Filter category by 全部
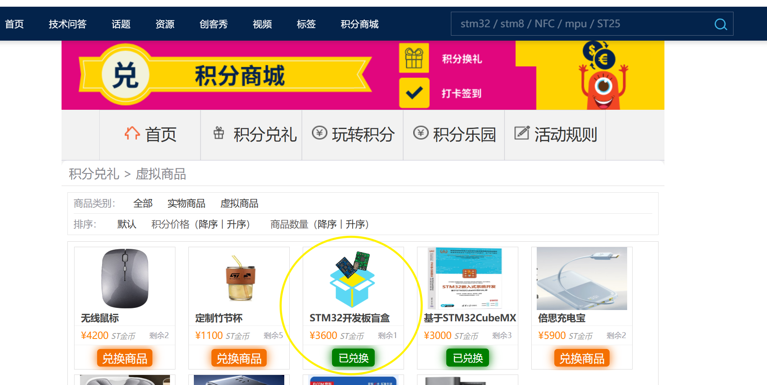This screenshot has height=385, width=767. click(143, 204)
